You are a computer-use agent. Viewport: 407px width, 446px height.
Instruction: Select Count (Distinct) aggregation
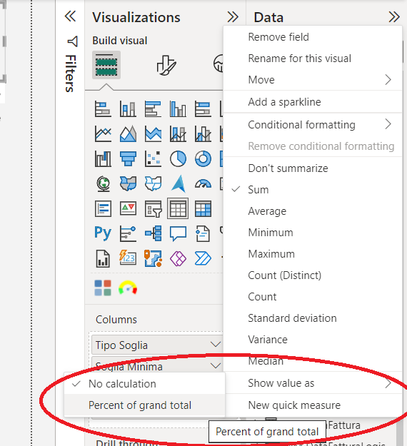click(313, 275)
